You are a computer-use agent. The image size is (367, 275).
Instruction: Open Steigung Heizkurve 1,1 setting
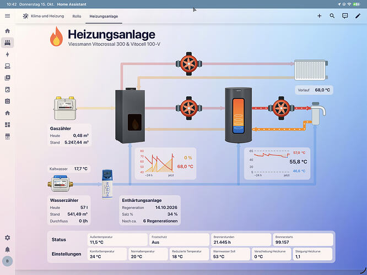[312, 254]
